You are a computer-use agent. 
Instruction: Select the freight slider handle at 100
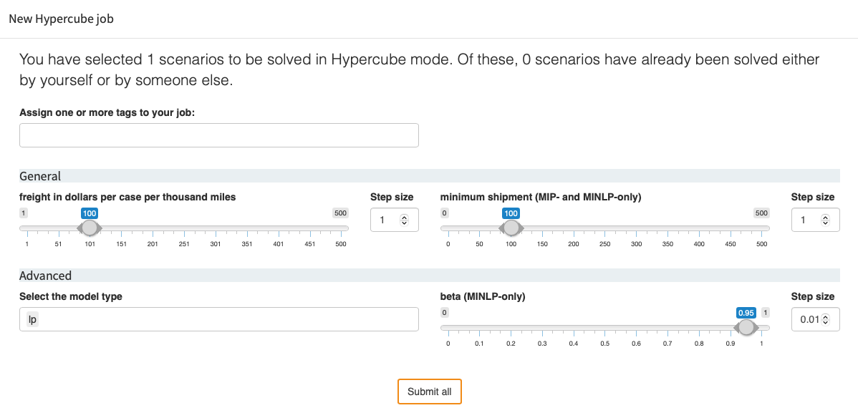click(x=90, y=227)
